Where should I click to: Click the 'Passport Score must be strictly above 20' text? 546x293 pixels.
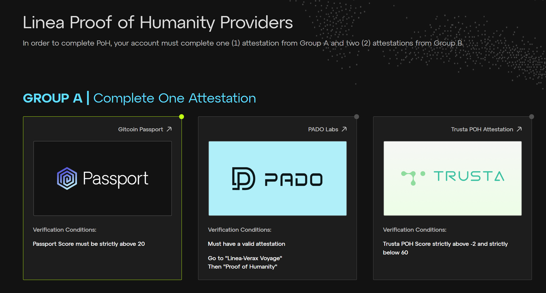(x=89, y=244)
